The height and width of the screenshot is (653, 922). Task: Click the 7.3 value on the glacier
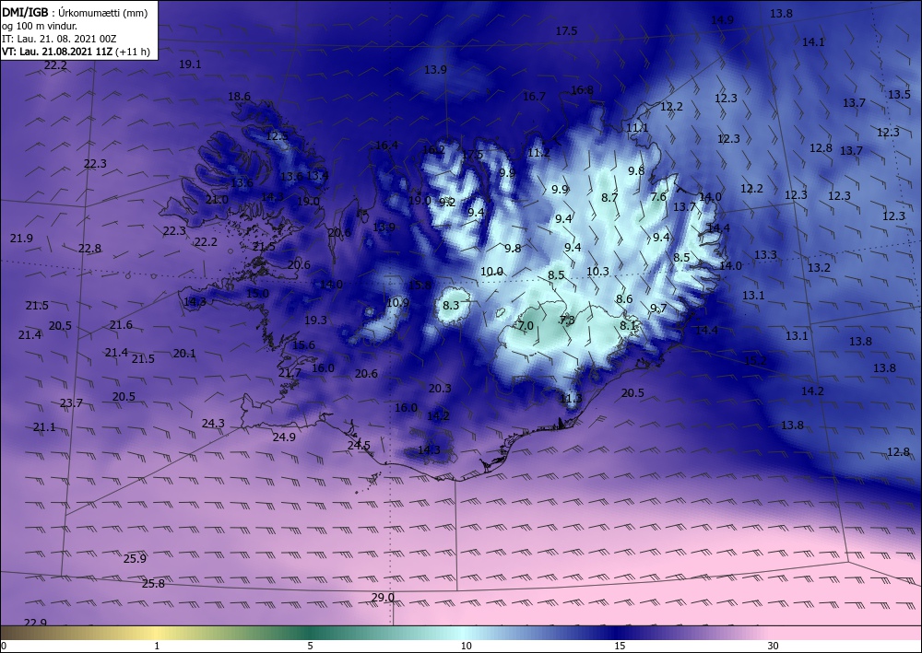point(567,320)
